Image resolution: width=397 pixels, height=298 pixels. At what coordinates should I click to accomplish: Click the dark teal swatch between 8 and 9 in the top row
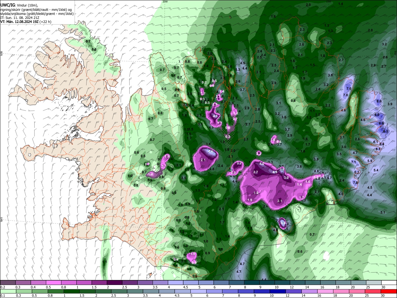click(252, 282)
